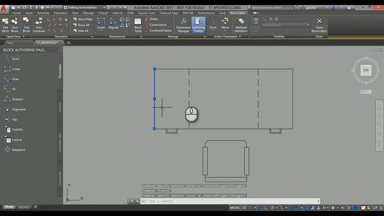Screen dimensions: 384x216
Task: Toggle Constraint Status button
Action: point(158,31)
